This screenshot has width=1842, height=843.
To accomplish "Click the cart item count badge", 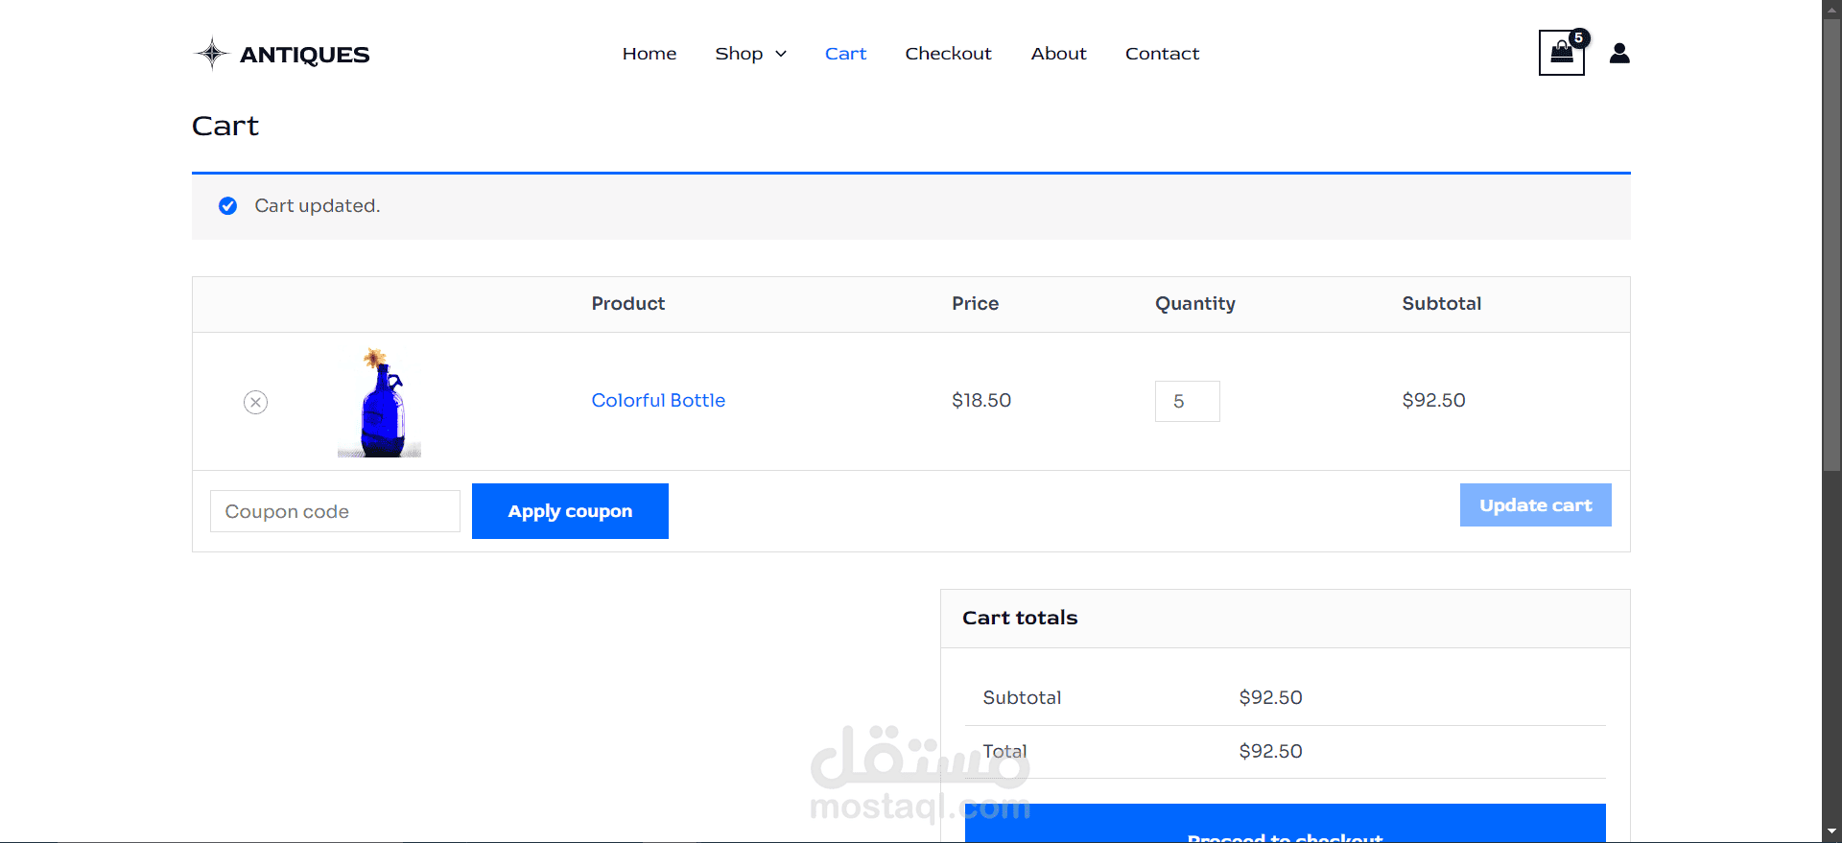I will click(1579, 38).
